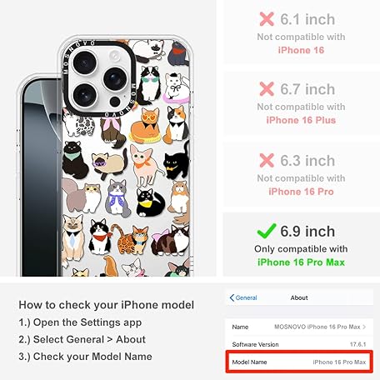Screen dimensions: 380x380
Task: Click the green checkmark beside 6.9 inch
Action: 267,231
